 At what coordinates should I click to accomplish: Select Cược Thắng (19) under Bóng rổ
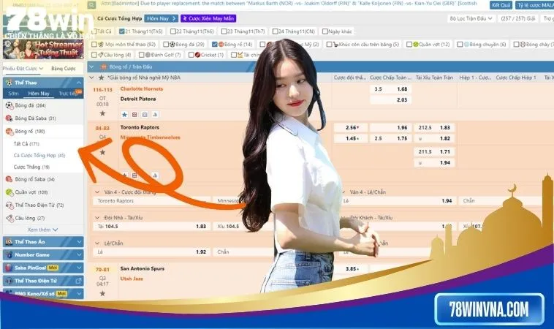coord(31,167)
